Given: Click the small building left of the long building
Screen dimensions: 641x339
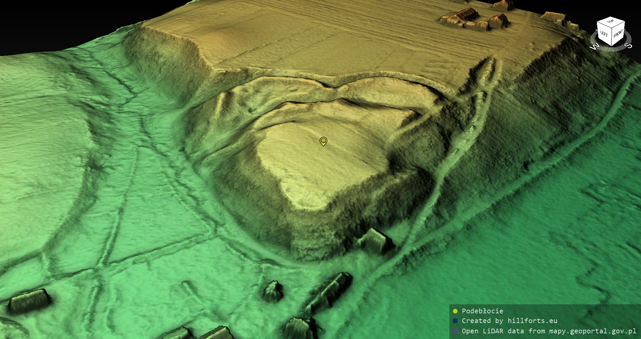Looking at the screenshot, I should coord(273,292).
